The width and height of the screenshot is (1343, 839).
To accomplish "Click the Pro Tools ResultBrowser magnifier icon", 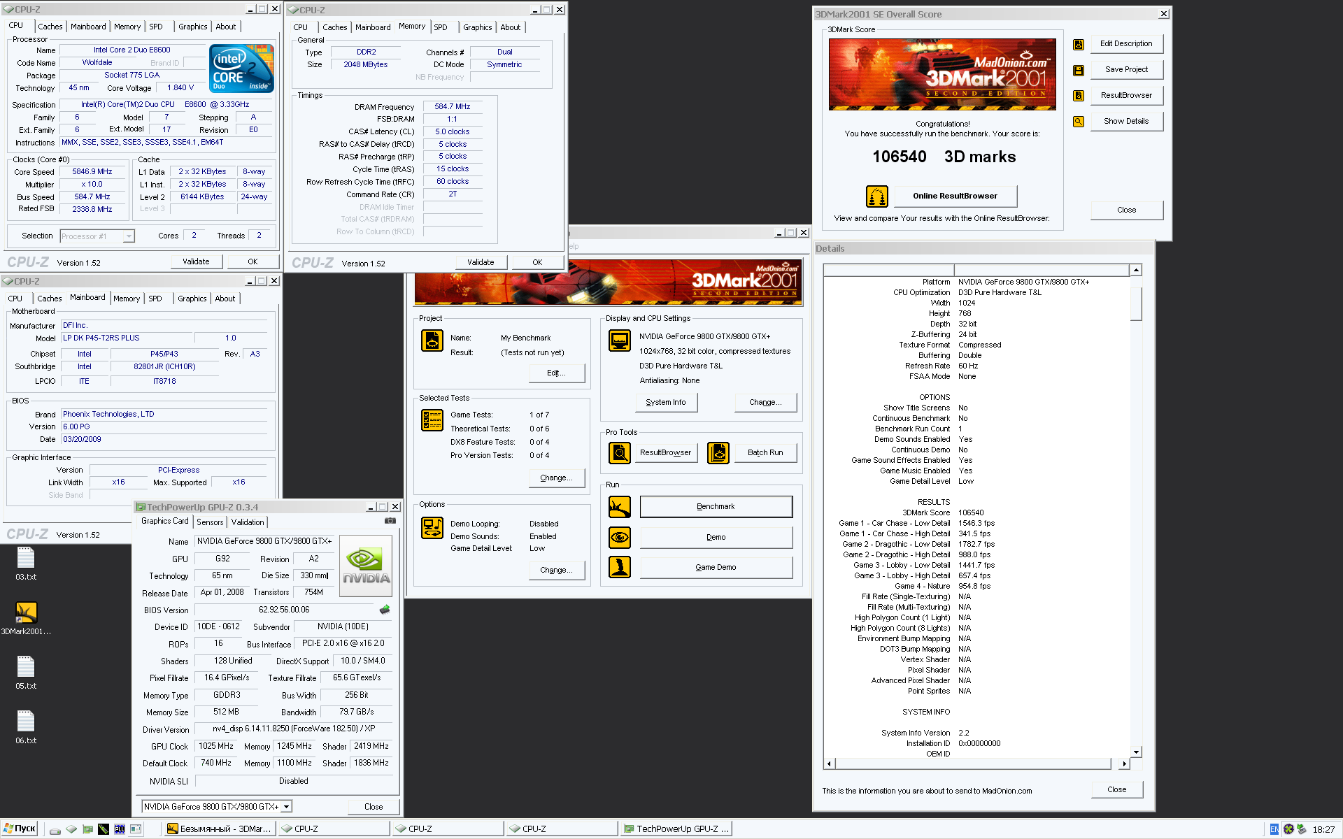I will [620, 453].
